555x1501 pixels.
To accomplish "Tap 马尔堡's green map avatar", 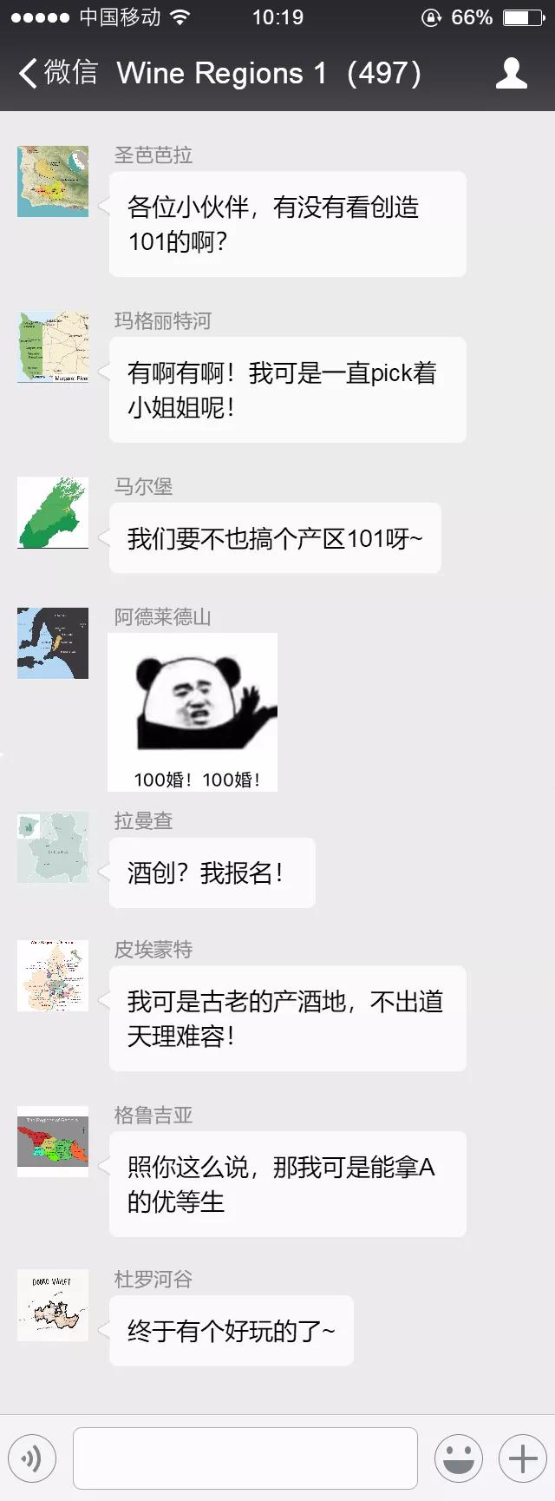I will [53, 513].
